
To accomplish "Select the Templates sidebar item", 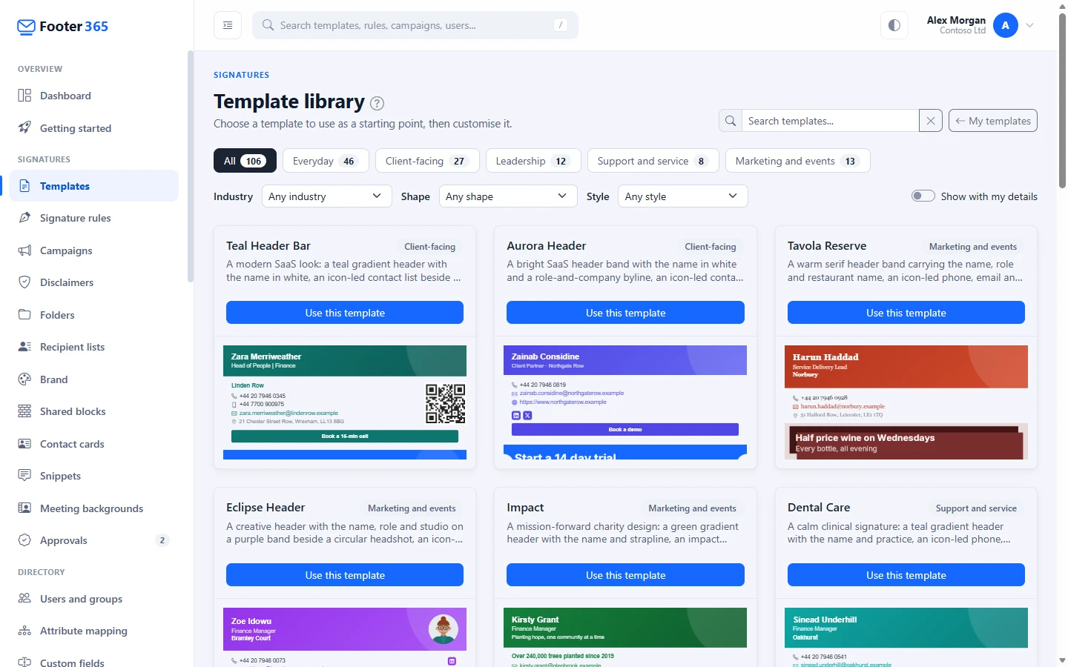I will pyautogui.click(x=93, y=186).
